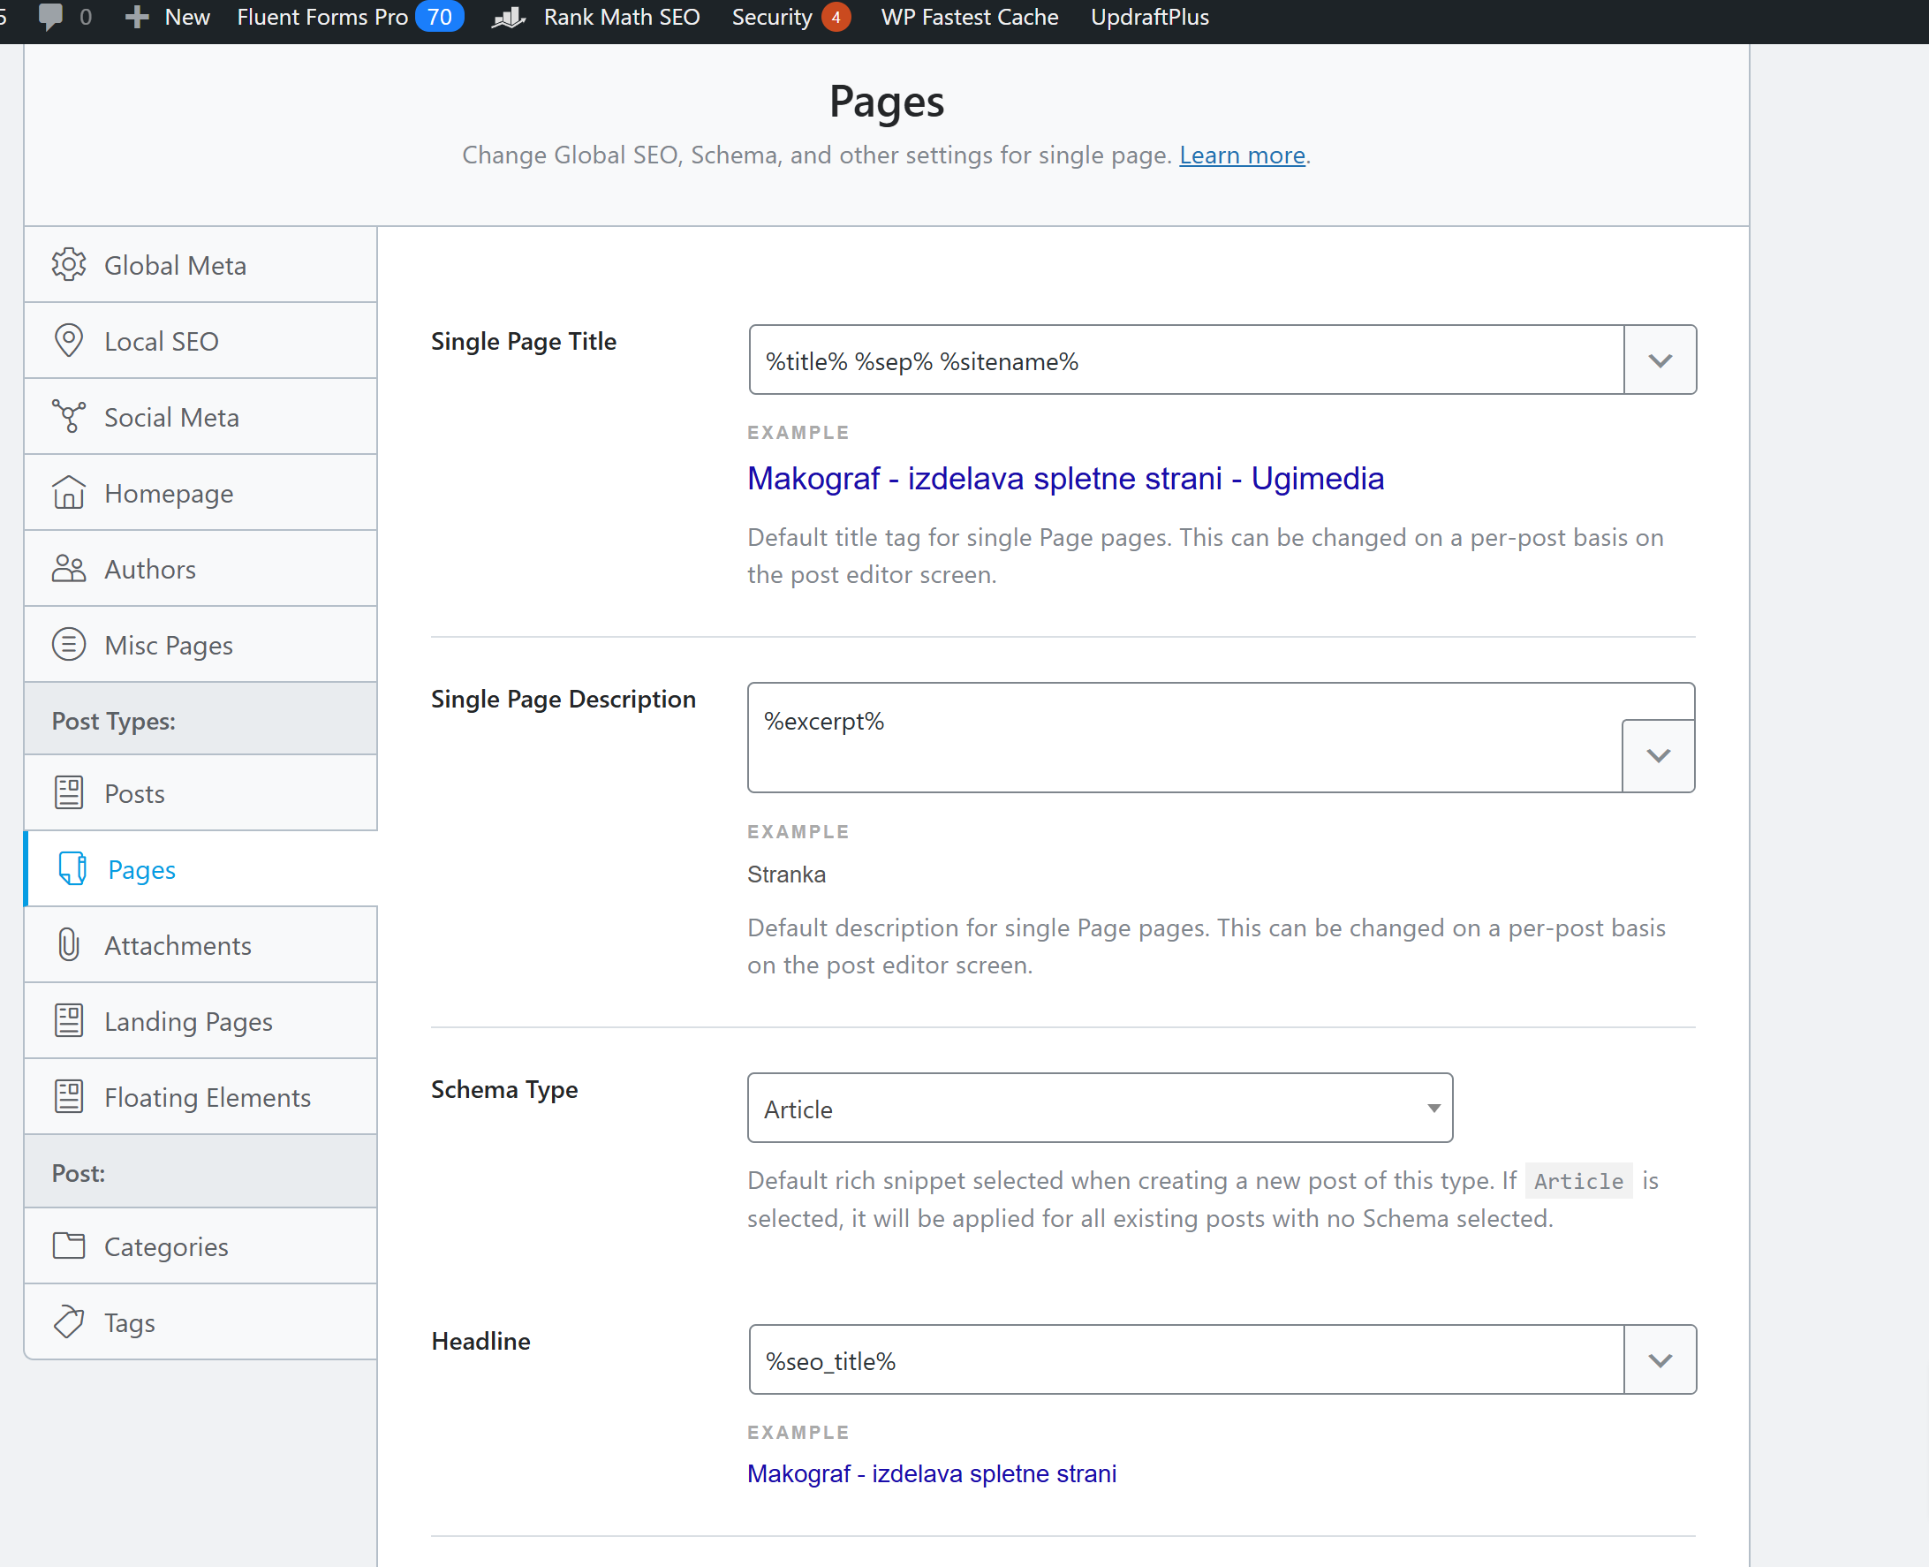1929x1567 pixels.
Task: Switch to the Landing Pages tab
Action: click(188, 1021)
